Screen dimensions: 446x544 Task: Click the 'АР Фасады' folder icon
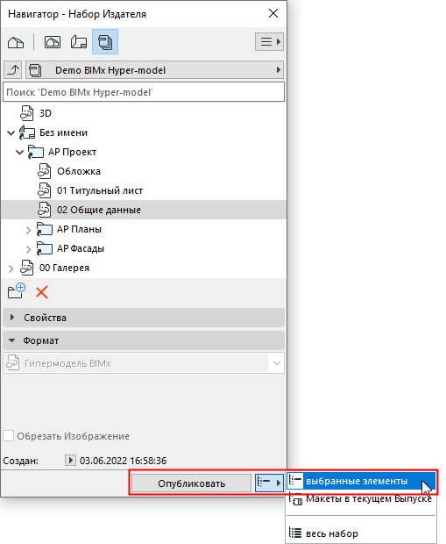click(45, 249)
